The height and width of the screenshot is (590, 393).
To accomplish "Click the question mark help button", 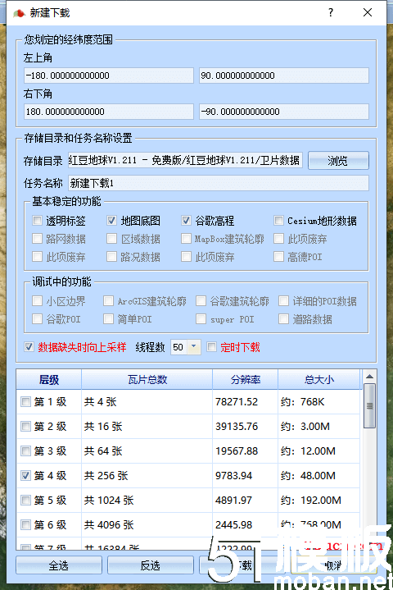I will [x=330, y=12].
